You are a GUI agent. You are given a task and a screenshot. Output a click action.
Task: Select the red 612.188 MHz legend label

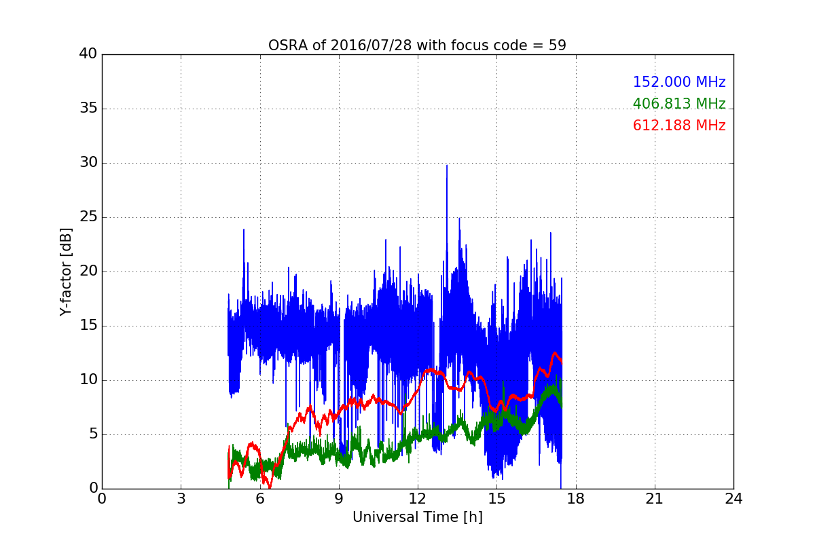click(679, 126)
